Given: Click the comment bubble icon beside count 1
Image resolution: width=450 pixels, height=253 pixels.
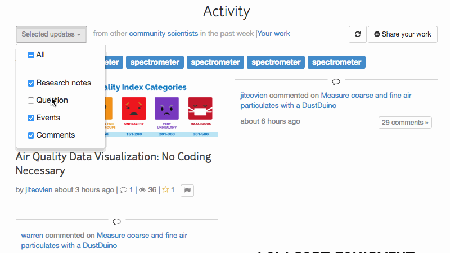Looking at the screenshot, I should pos(123,190).
